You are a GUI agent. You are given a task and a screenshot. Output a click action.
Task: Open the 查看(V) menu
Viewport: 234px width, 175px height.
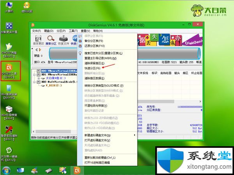85,31
